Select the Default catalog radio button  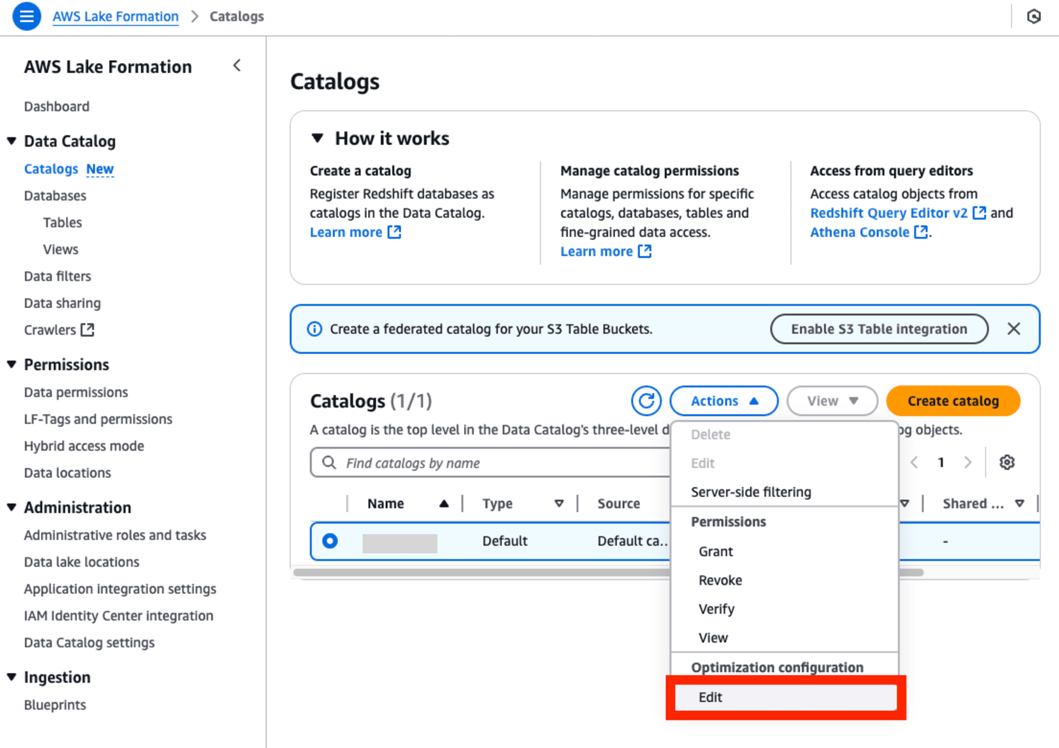coord(330,540)
